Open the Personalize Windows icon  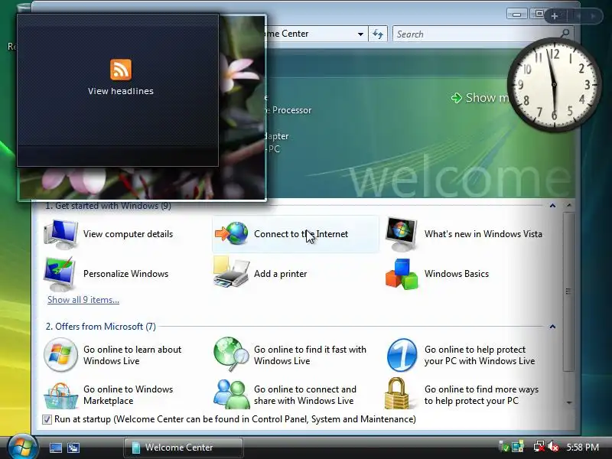(60, 274)
